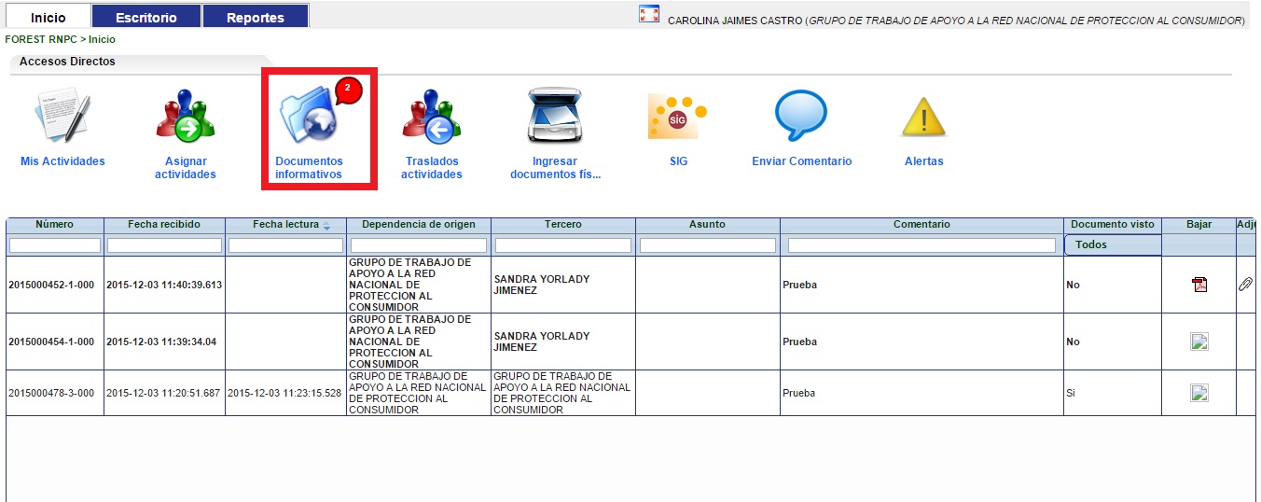Click Documento visto value Si
The image size is (1261, 502).
pyautogui.click(x=1071, y=393)
